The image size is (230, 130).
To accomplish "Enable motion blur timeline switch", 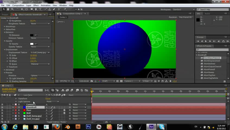I will (72, 90).
